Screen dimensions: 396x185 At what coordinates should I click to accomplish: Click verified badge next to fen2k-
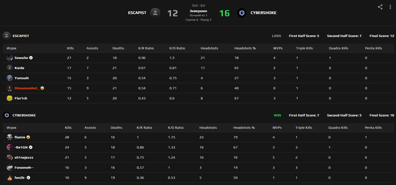pyautogui.click(x=29, y=177)
